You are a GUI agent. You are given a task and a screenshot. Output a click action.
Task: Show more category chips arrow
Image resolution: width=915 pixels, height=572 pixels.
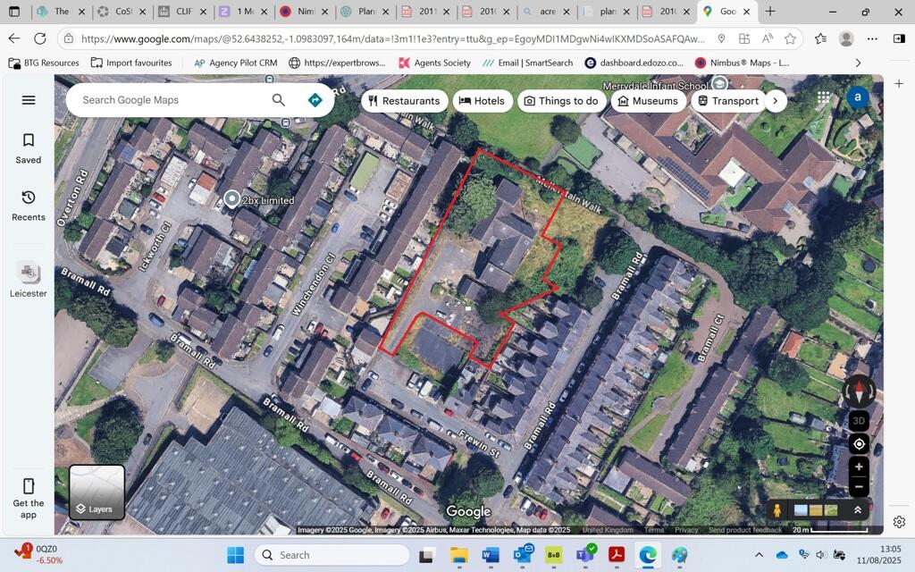[776, 101]
